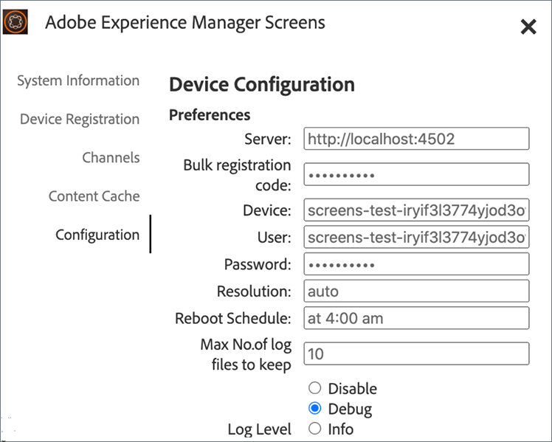Close the AEM Screens settings panel
This screenshot has height=442, width=552.
click(528, 27)
